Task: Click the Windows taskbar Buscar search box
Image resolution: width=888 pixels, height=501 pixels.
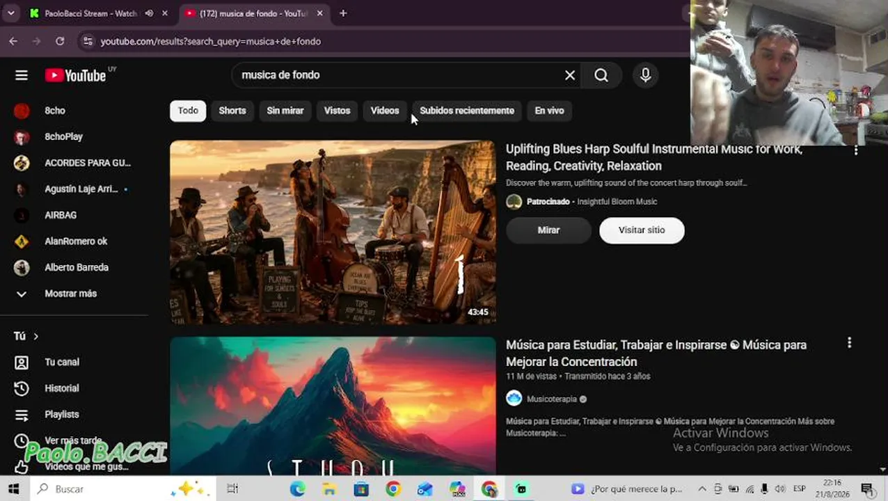Action: pyautogui.click(x=122, y=489)
